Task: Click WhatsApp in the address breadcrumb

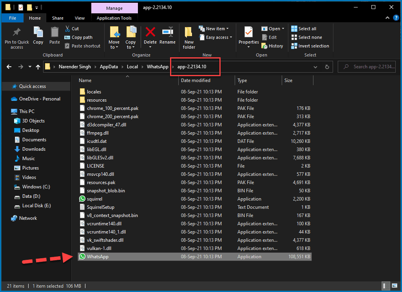Action: click(x=158, y=67)
